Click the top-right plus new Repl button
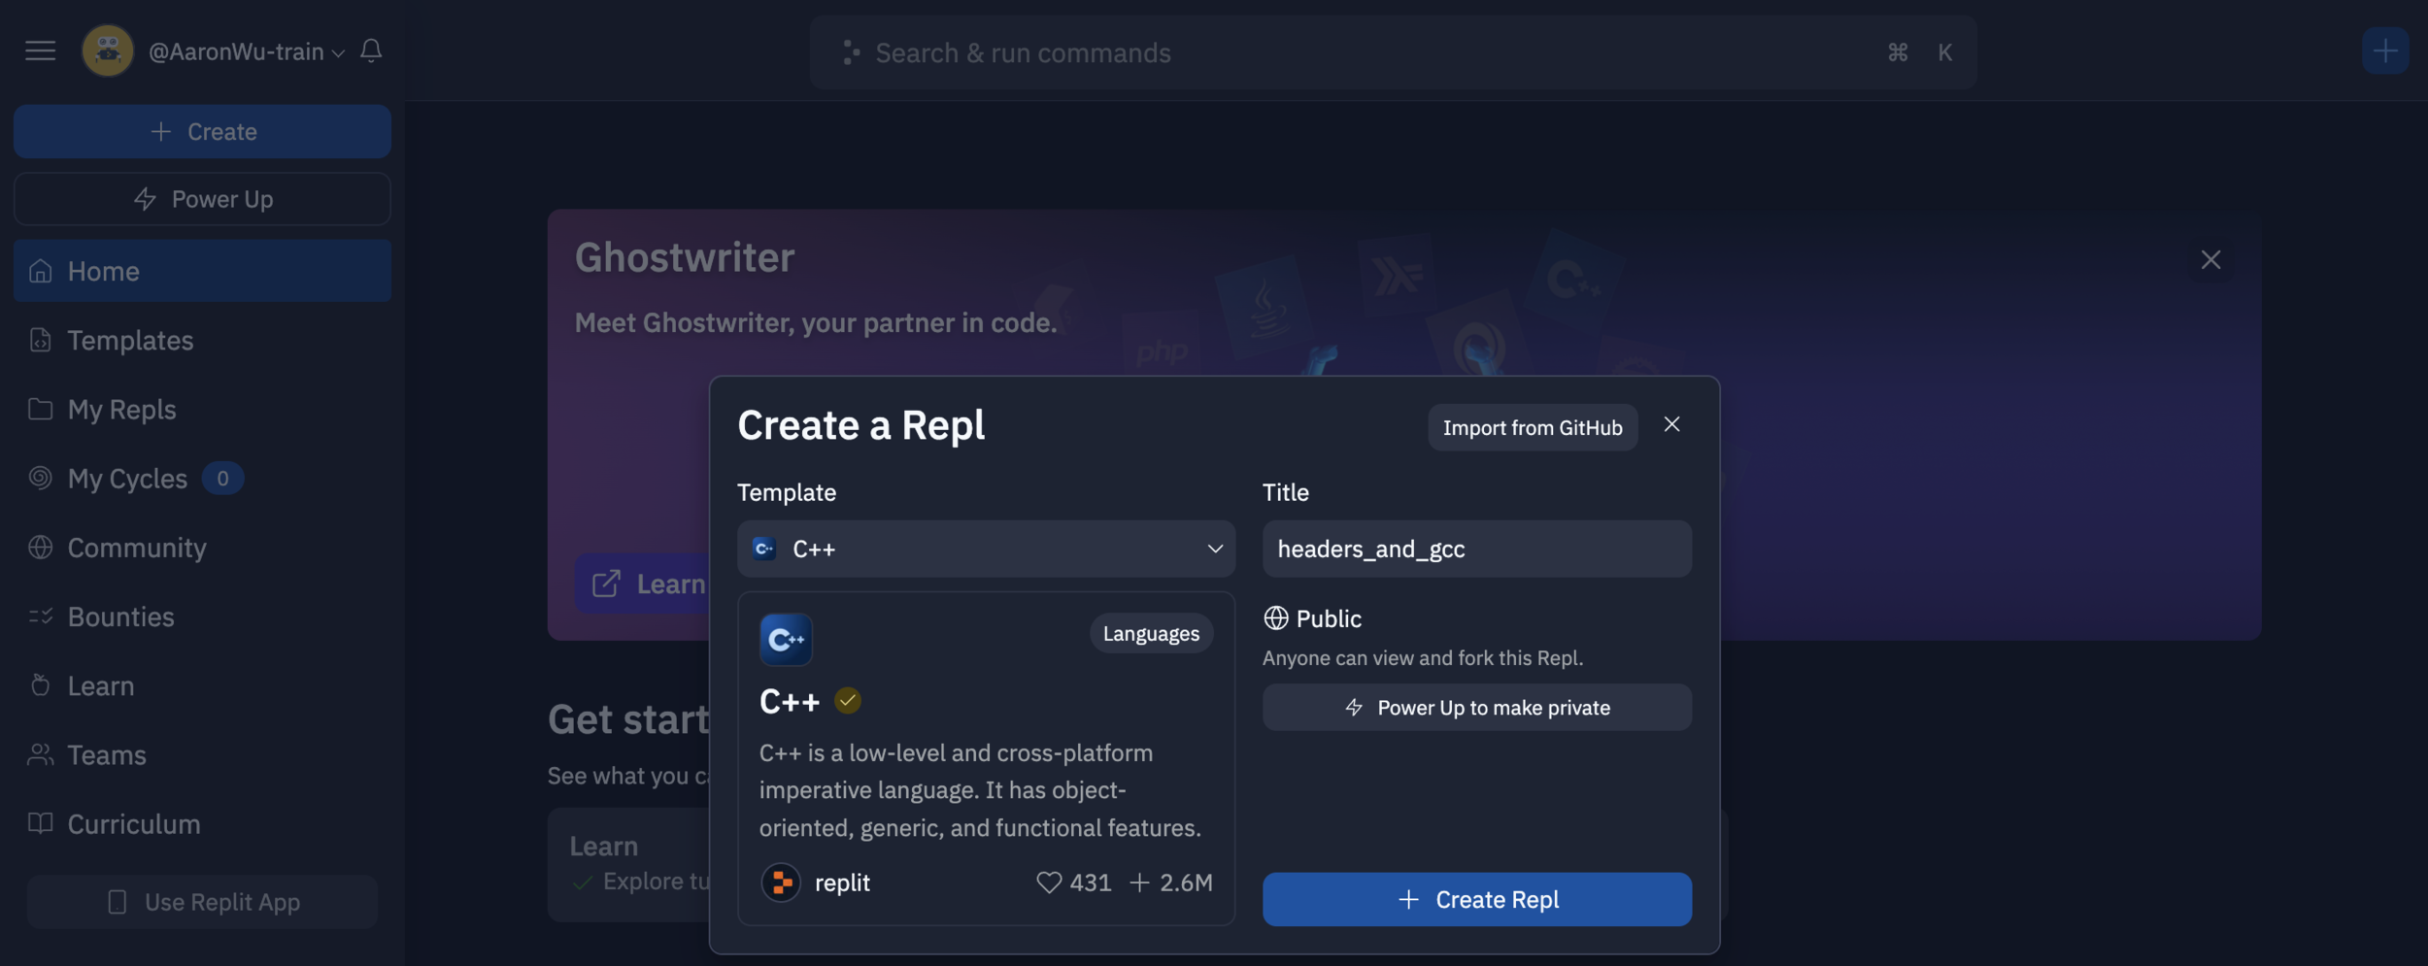 [x=2385, y=50]
